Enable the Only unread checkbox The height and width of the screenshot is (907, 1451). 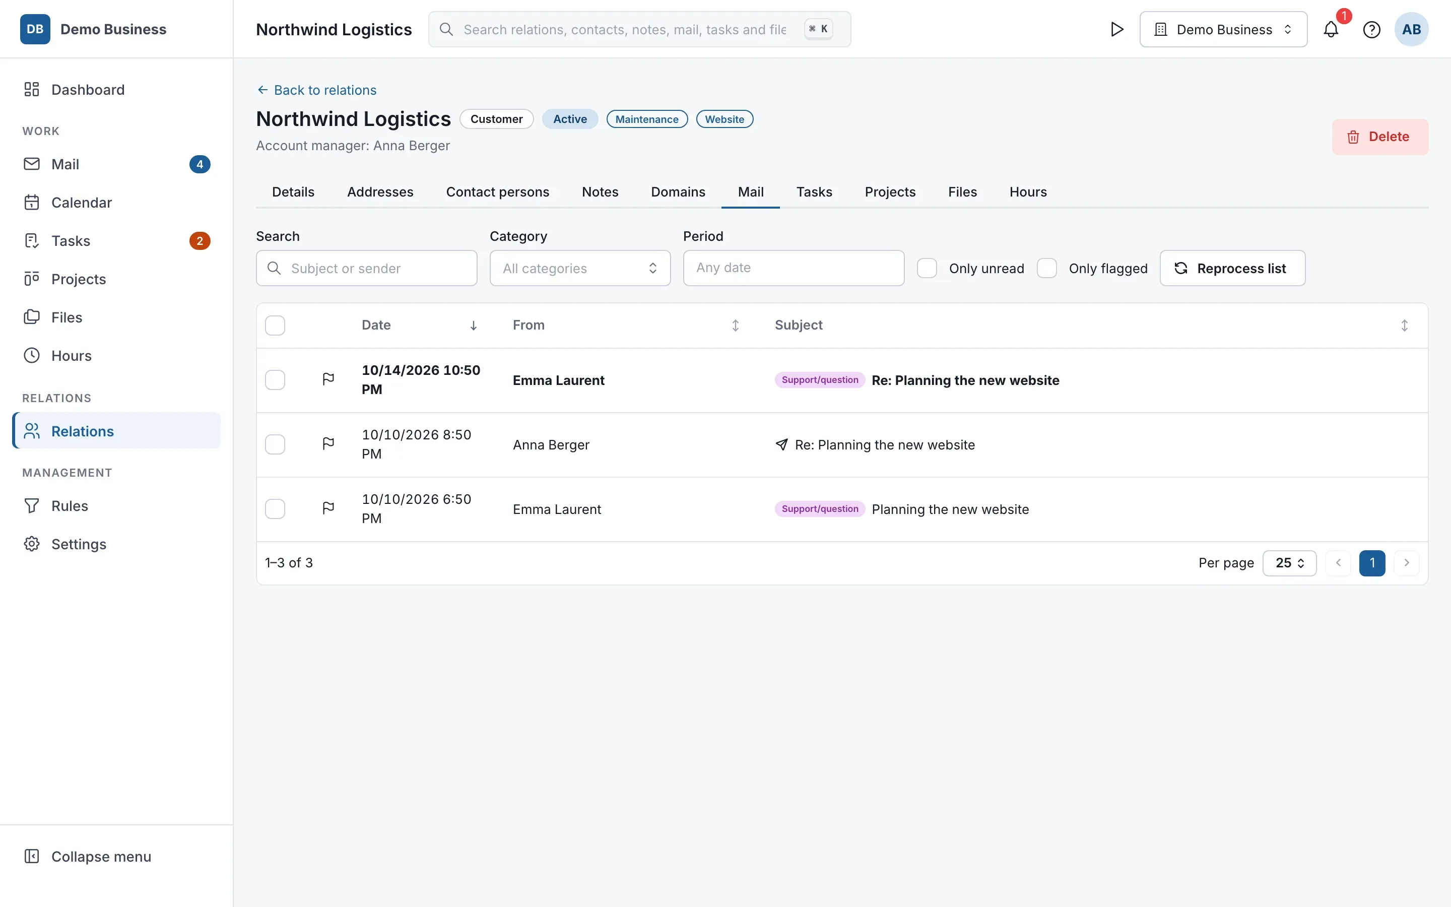[x=927, y=268]
